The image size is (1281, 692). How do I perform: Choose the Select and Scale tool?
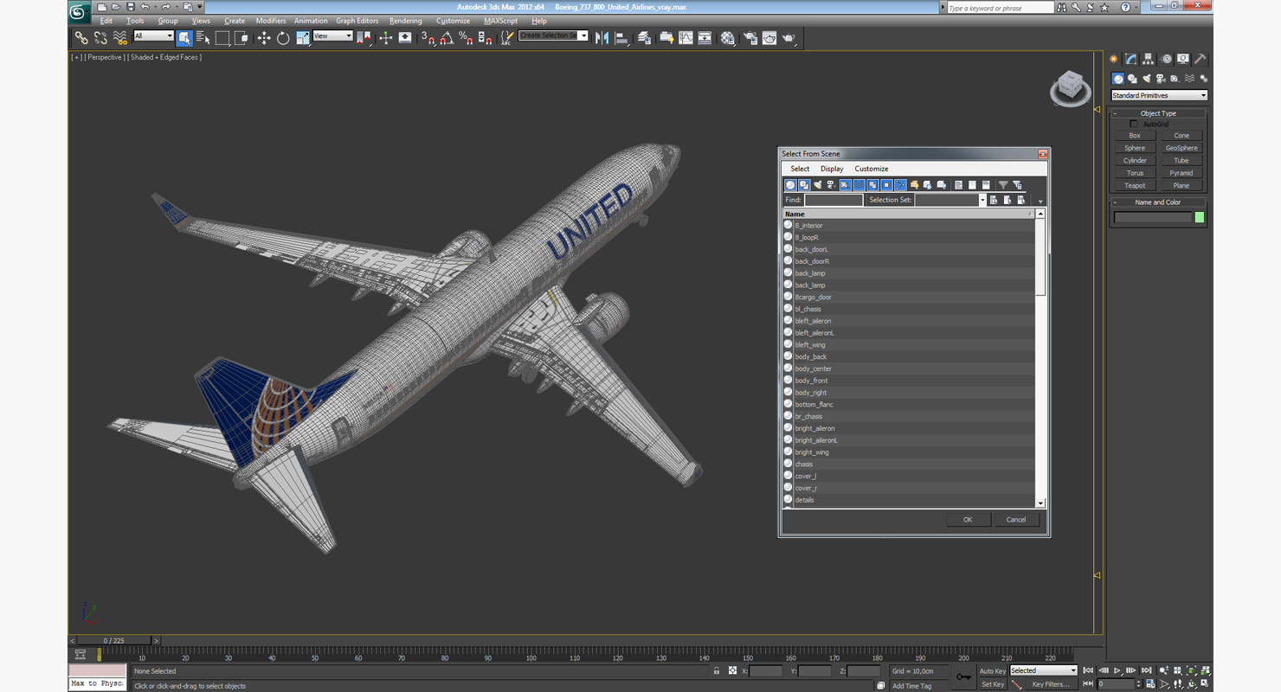click(302, 37)
